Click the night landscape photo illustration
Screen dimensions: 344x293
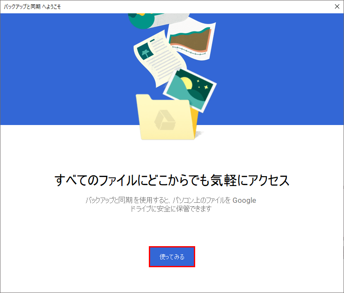click(190, 91)
